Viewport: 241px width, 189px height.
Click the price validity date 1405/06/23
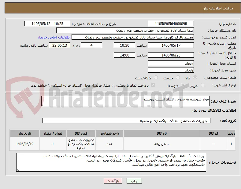pos(171,55)
